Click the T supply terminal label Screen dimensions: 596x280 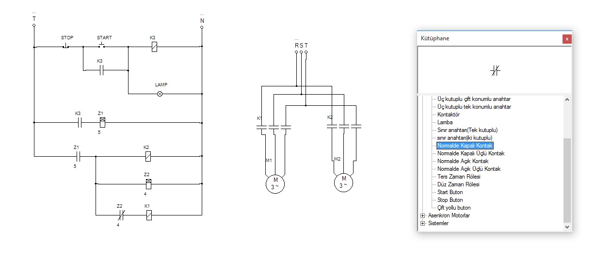(x=34, y=18)
